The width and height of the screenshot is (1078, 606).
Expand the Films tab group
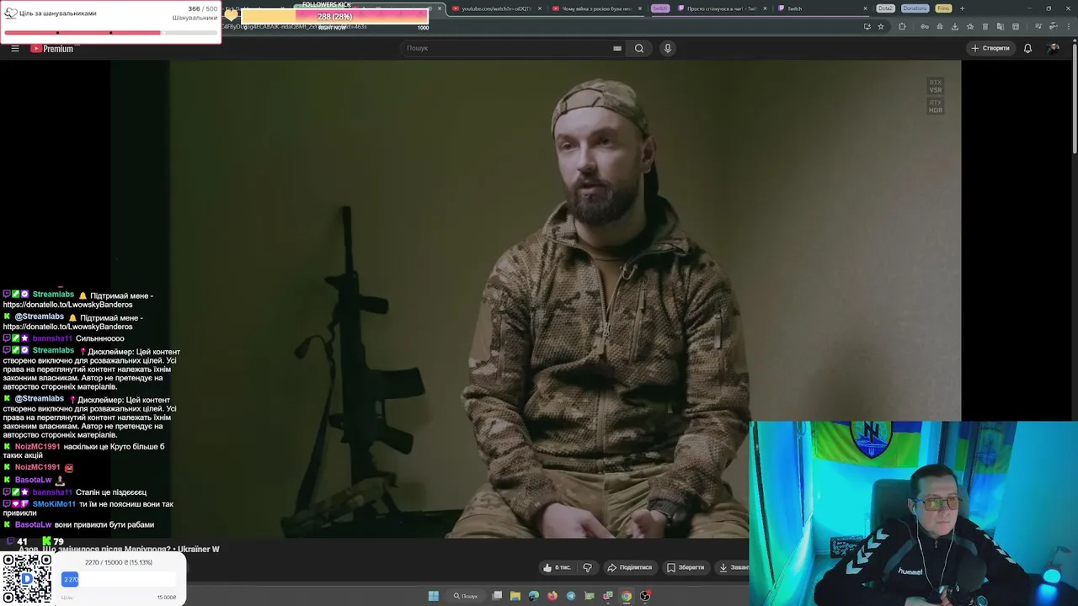point(943,8)
